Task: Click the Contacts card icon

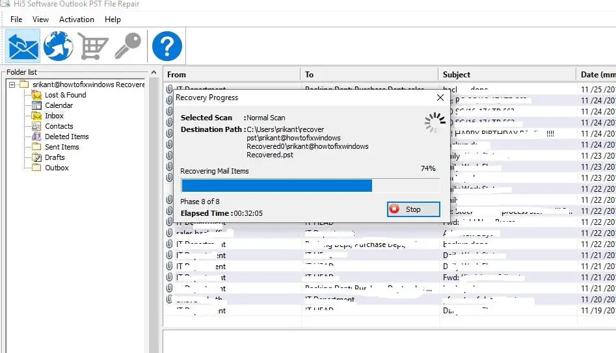Action: [x=36, y=126]
